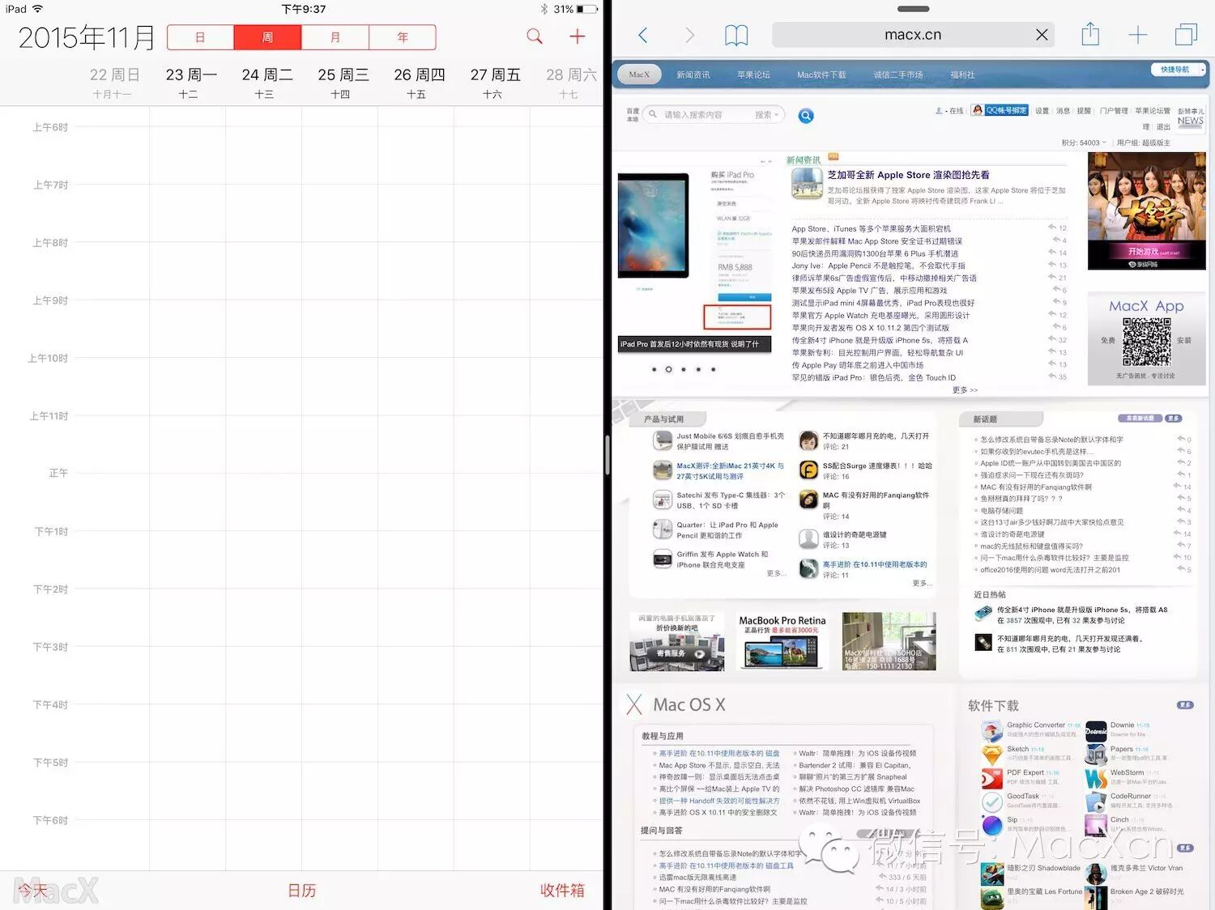Switch Calendar to day view (日)
The height and width of the screenshot is (910, 1215).
200,37
